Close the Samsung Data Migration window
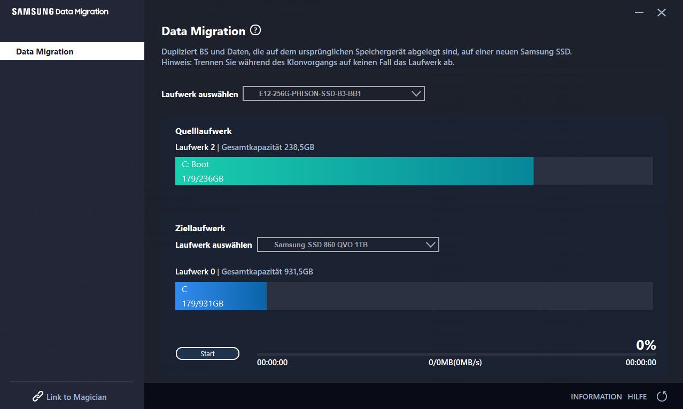The width and height of the screenshot is (683, 409). (x=662, y=12)
